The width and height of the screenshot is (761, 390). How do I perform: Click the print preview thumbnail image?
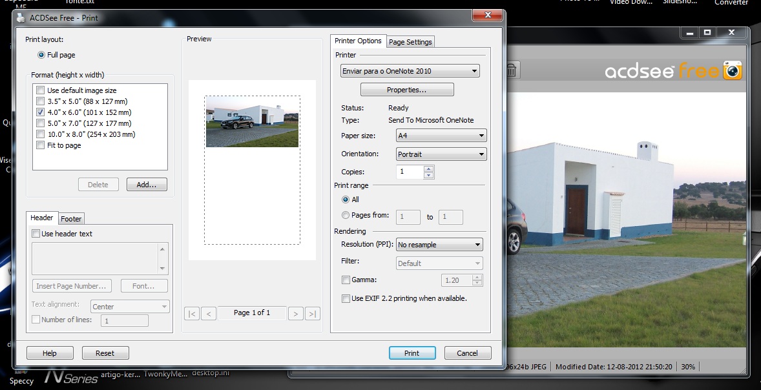pos(252,121)
